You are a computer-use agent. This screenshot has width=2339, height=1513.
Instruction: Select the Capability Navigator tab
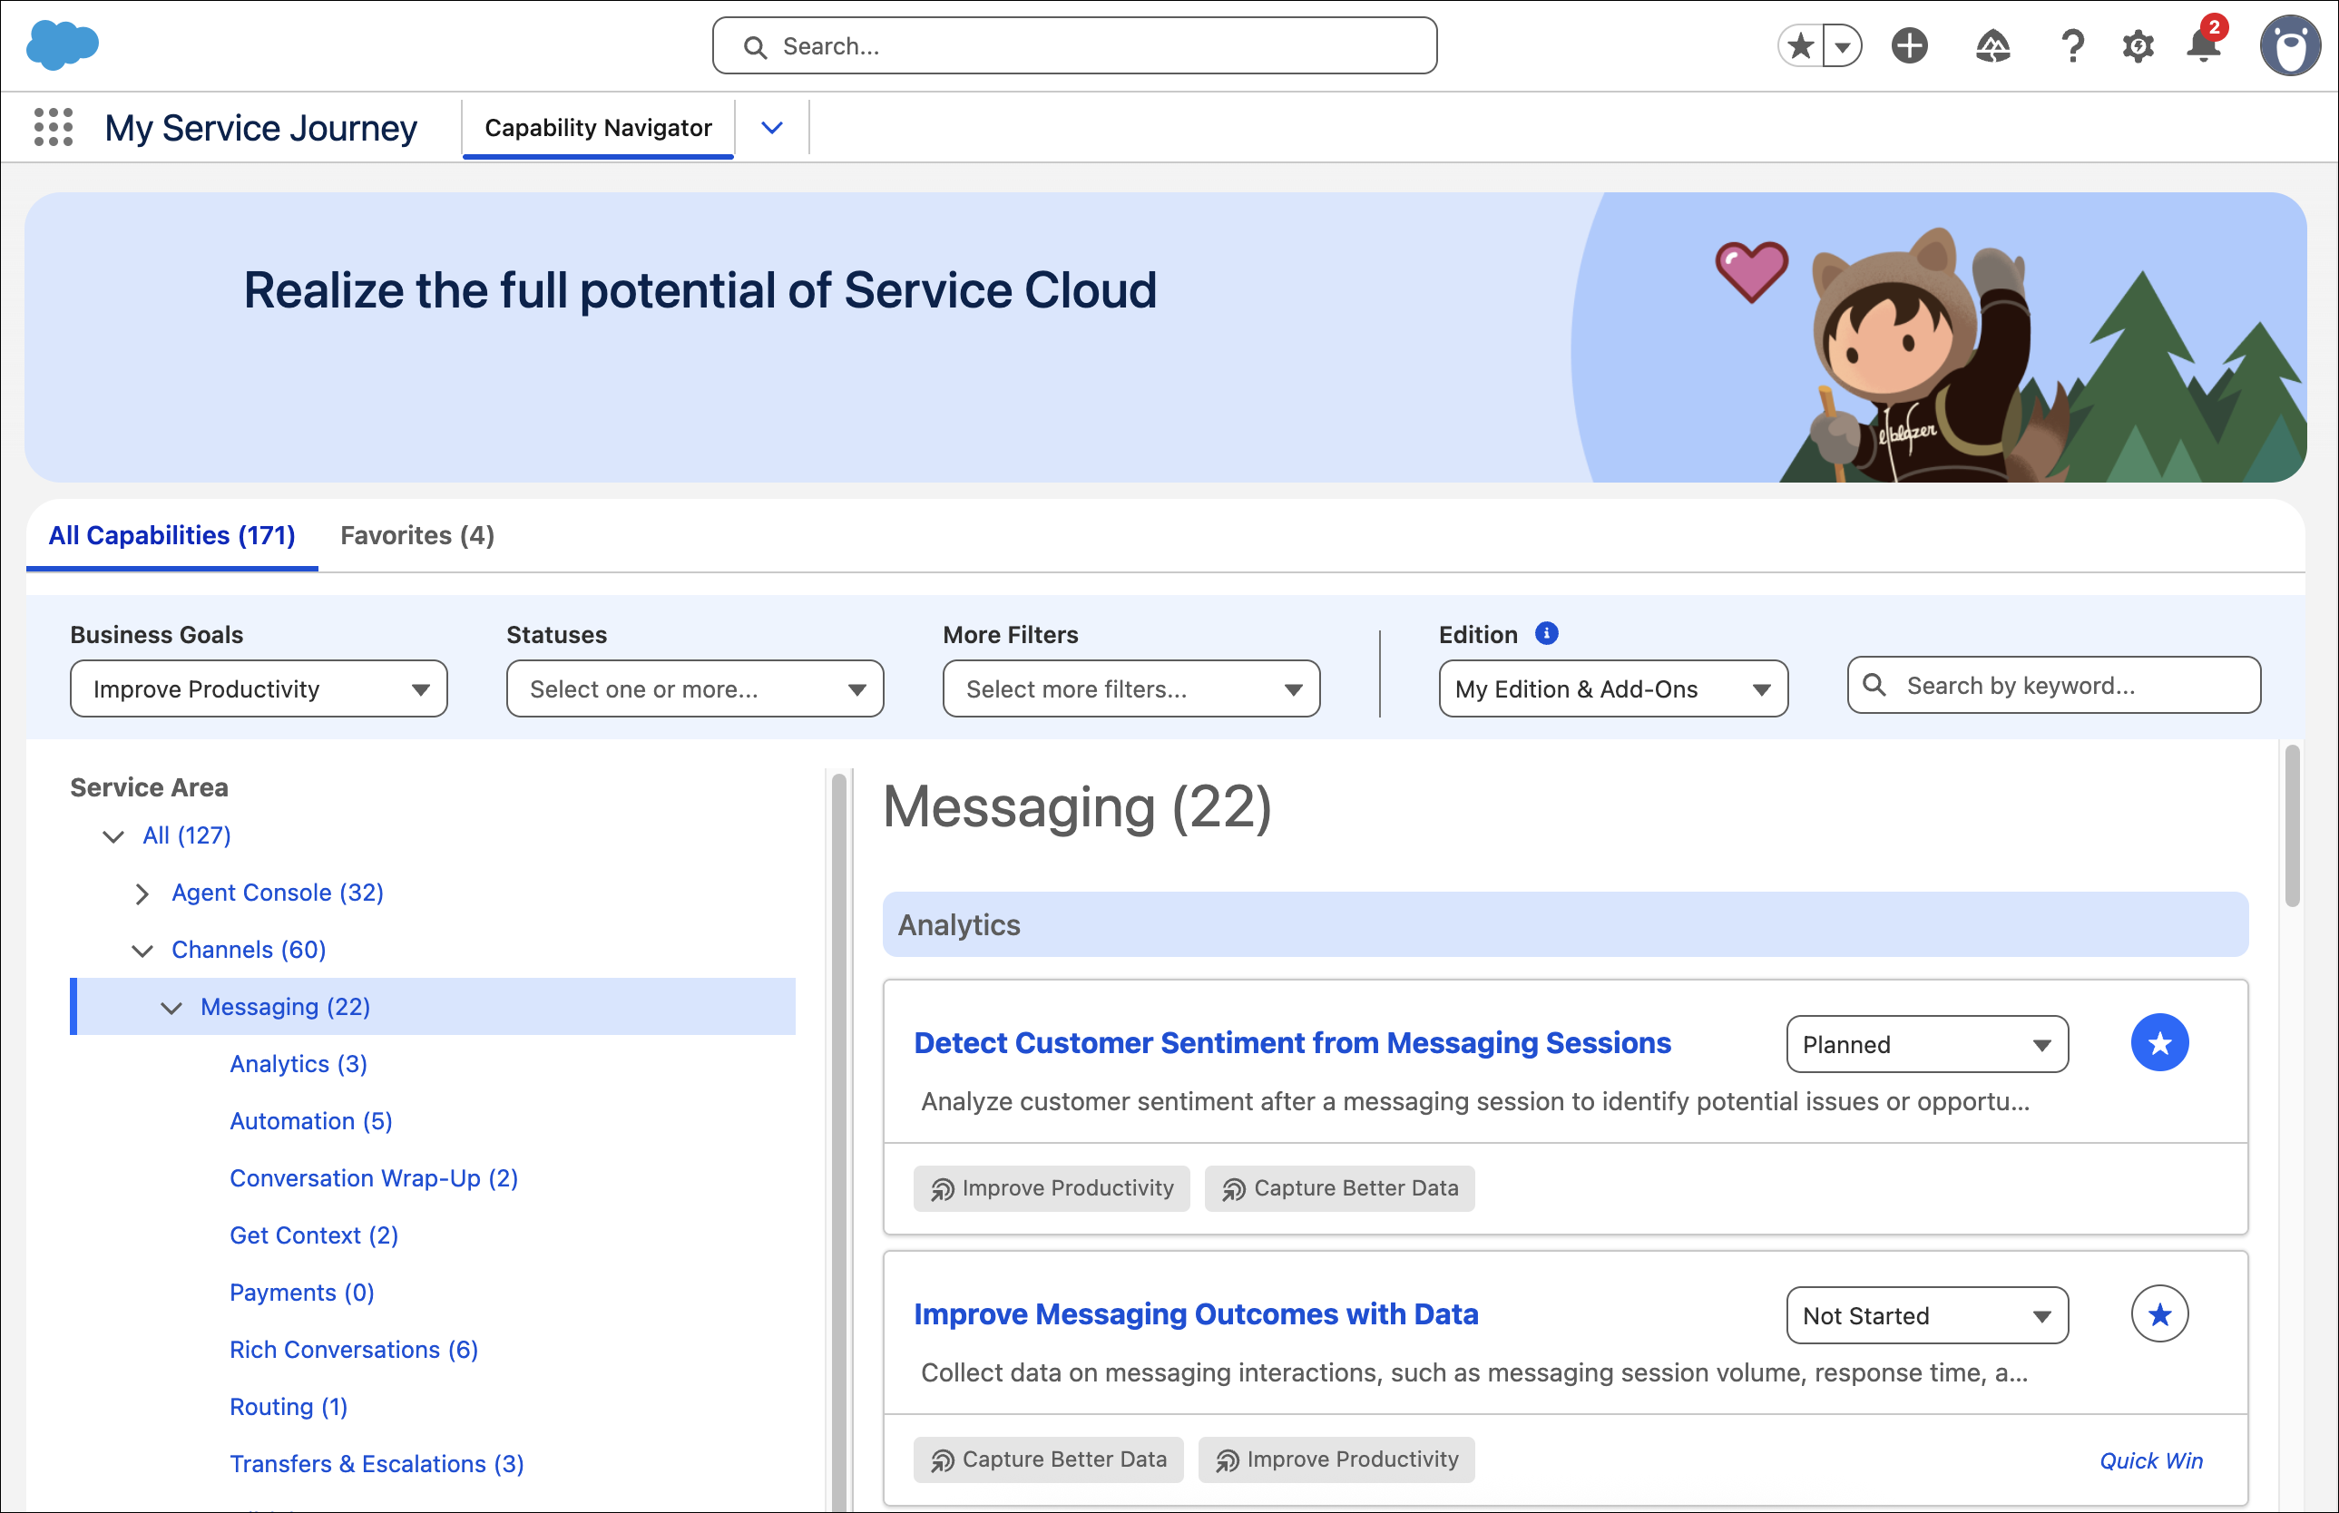tap(598, 128)
